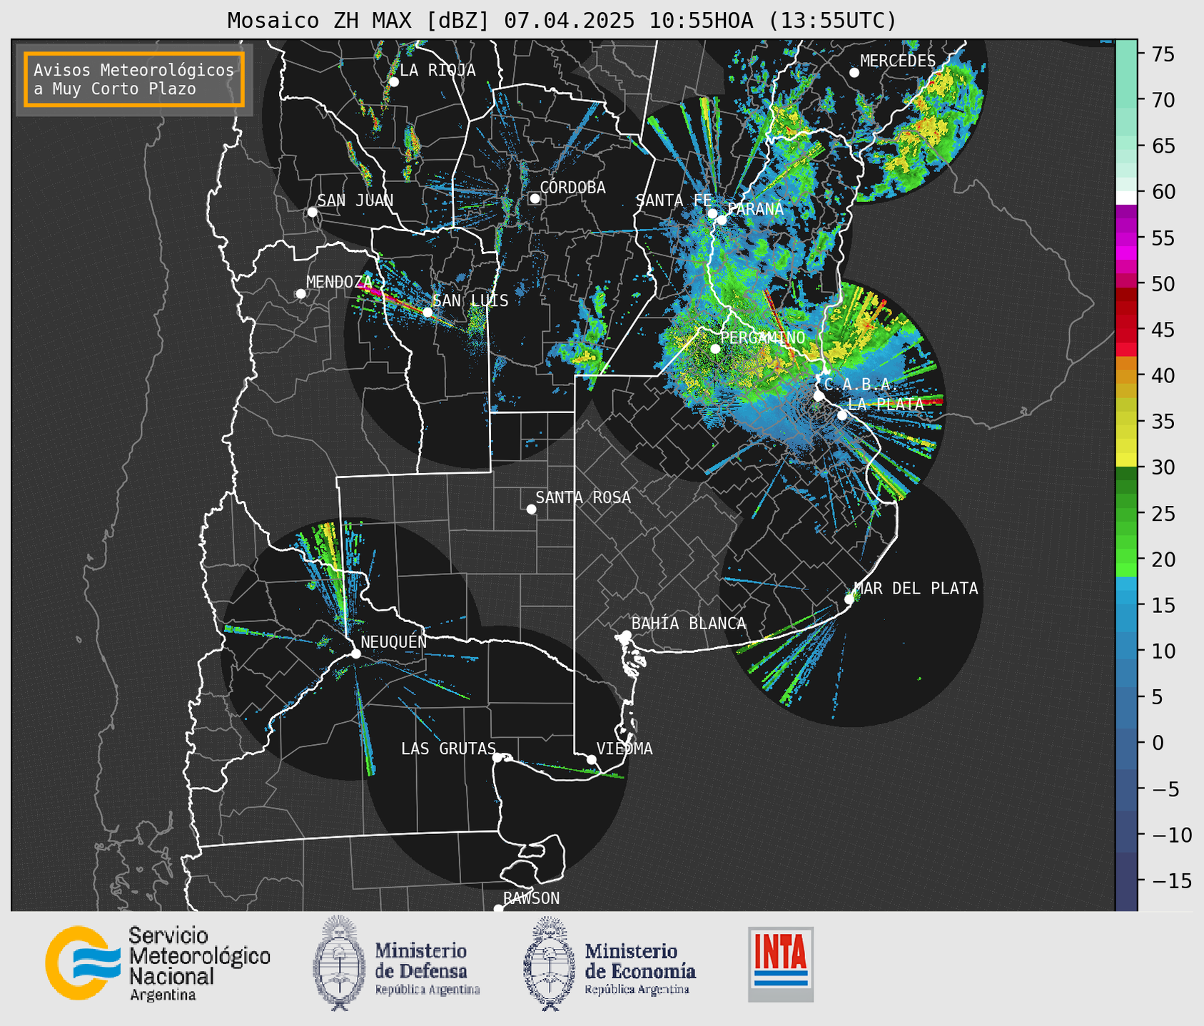Click the NEUQUÉN city marker dot
This screenshot has width=1204, height=1026.
(x=355, y=654)
